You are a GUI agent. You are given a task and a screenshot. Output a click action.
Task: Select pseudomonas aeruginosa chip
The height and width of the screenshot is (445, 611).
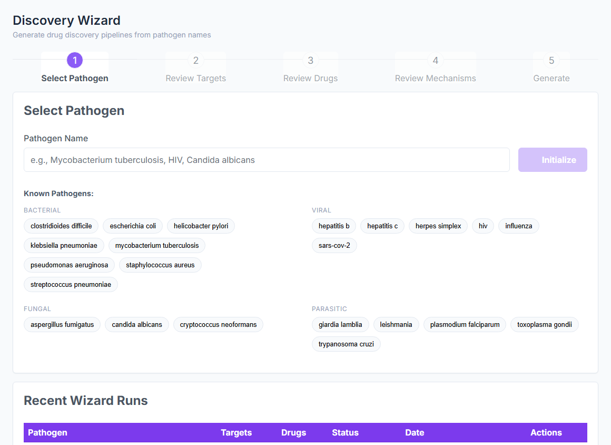click(x=70, y=265)
